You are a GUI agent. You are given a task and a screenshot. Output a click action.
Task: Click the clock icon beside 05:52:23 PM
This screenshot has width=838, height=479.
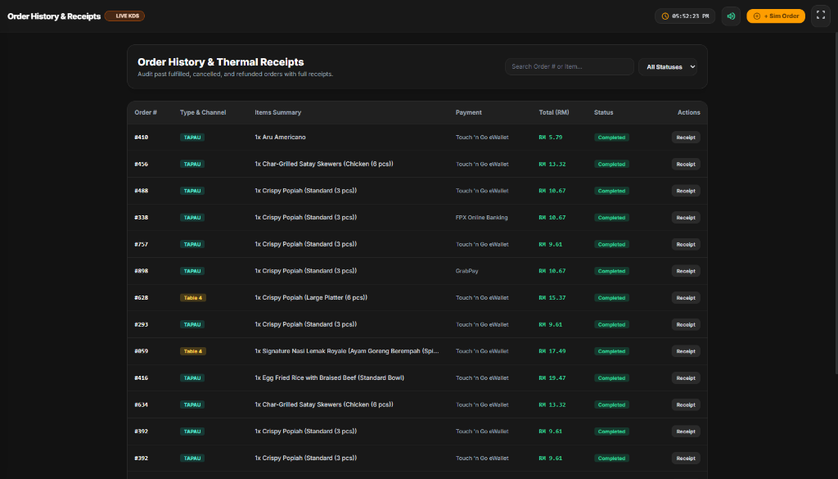coord(665,16)
